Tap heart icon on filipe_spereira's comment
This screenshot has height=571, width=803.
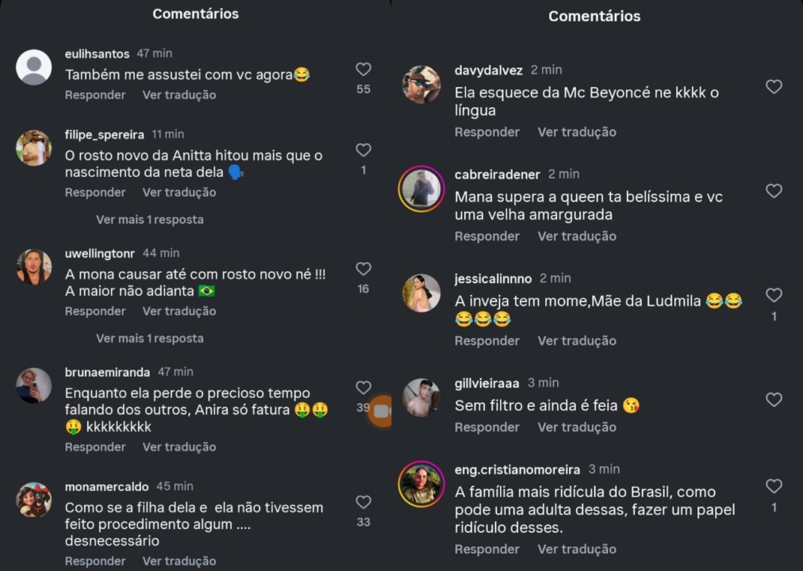point(363,150)
